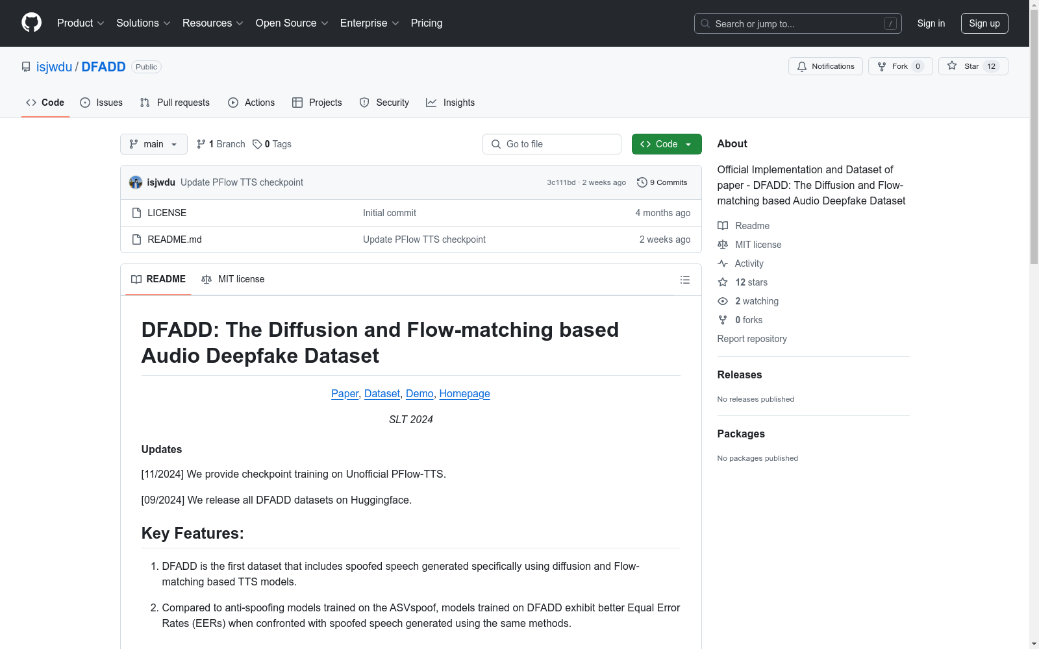Click Report repository link
Viewport: 1039px width, 649px height.
(752, 339)
